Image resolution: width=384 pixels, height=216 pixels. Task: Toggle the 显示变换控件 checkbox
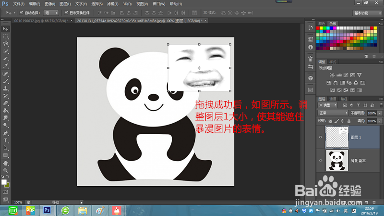point(66,13)
